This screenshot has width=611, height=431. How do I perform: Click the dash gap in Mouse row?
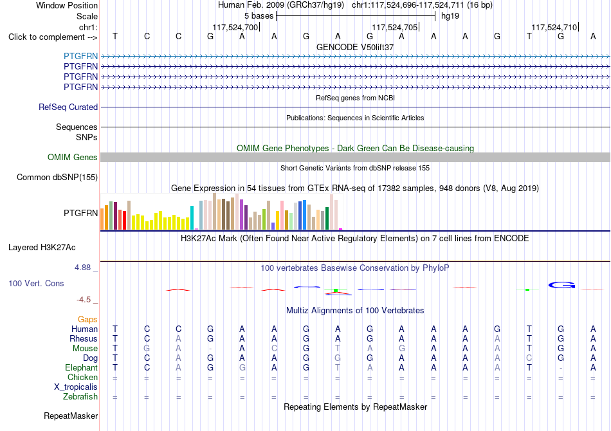210,349
